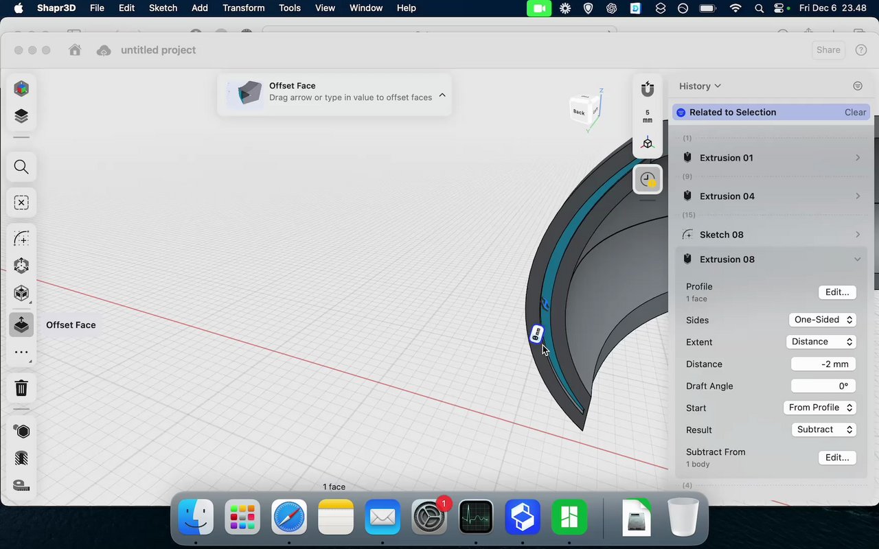The width and height of the screenshot is (879, 549).
Task: Click the Back face of orientation cube
Action: pos(580,112)
